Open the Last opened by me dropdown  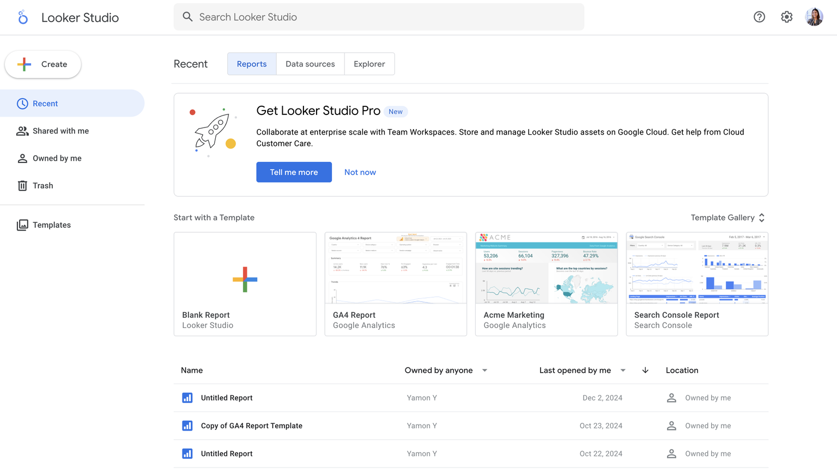[x=623, y=370]
